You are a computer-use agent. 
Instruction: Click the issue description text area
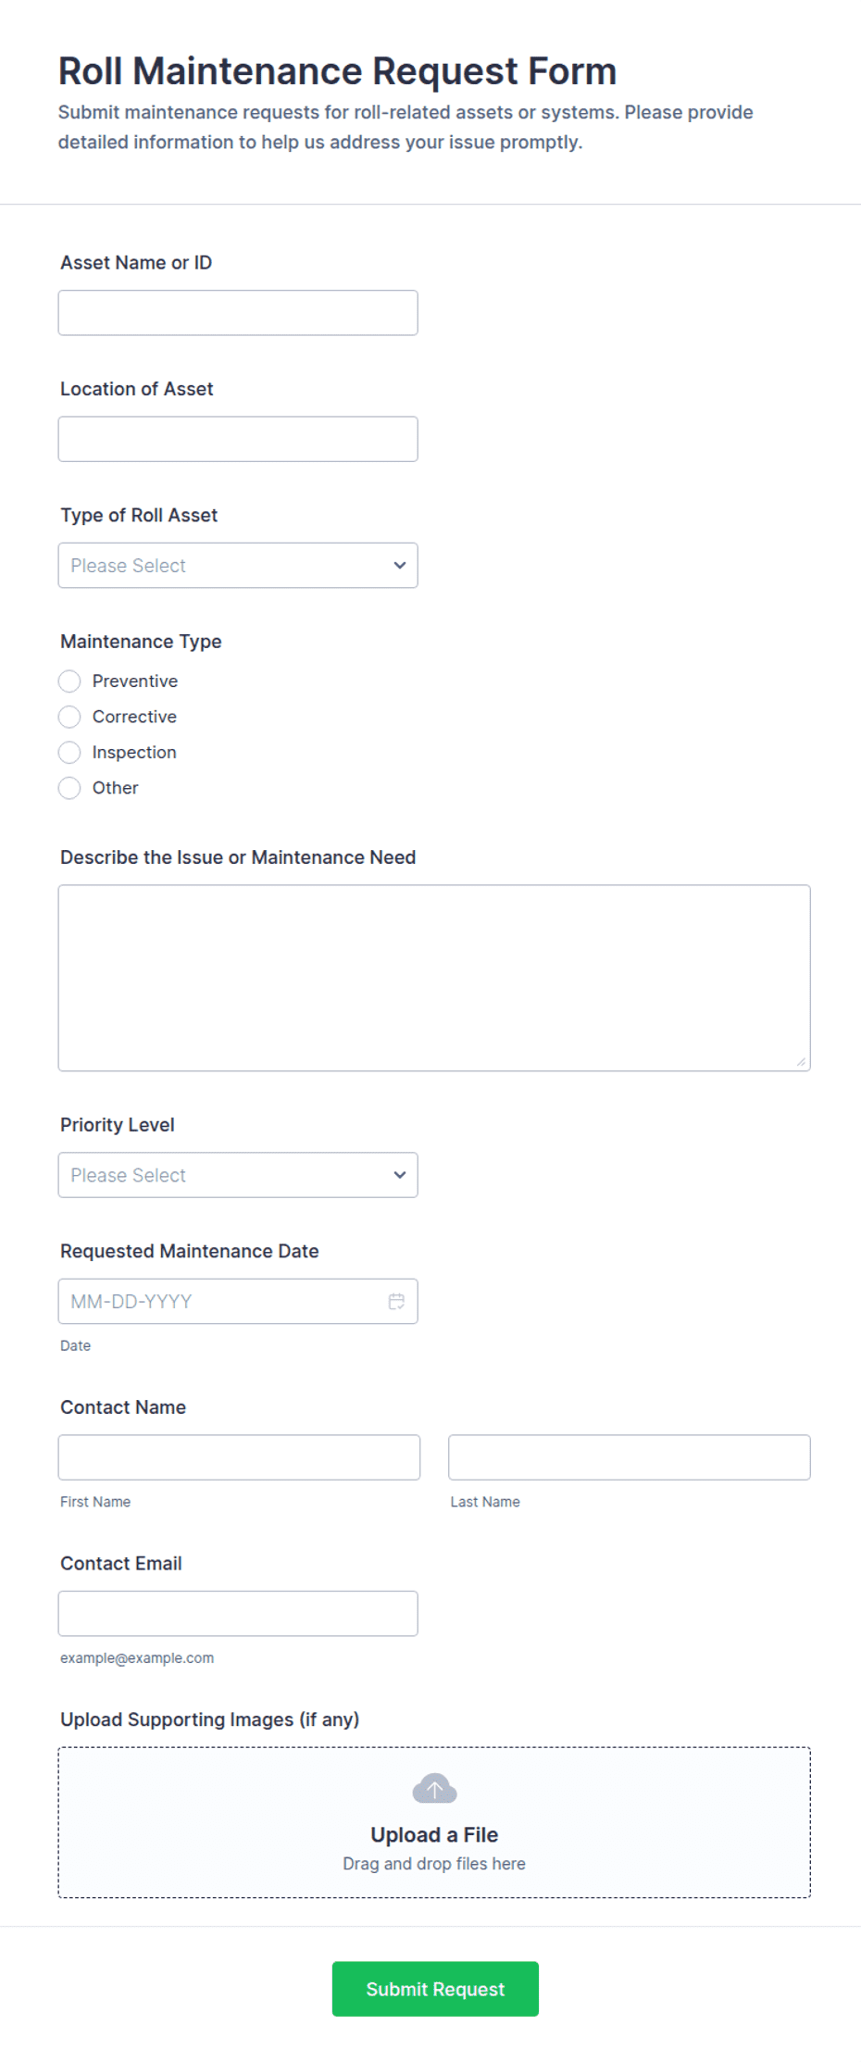(x=434, y=978)
